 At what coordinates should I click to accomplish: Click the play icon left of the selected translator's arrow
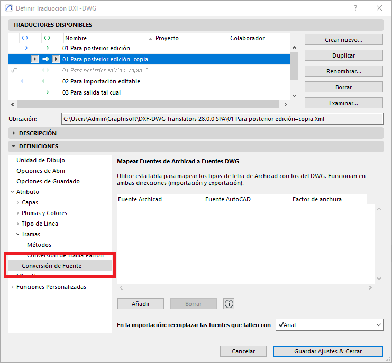pyautogui.click(x=34, y=59)
